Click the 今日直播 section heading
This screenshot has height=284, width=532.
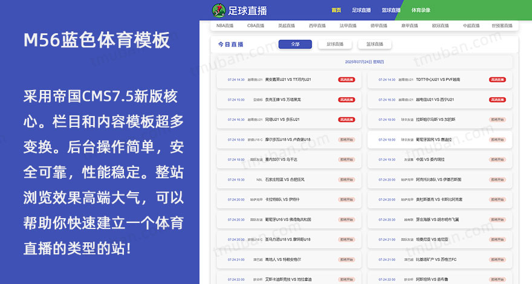pos(231,44)
